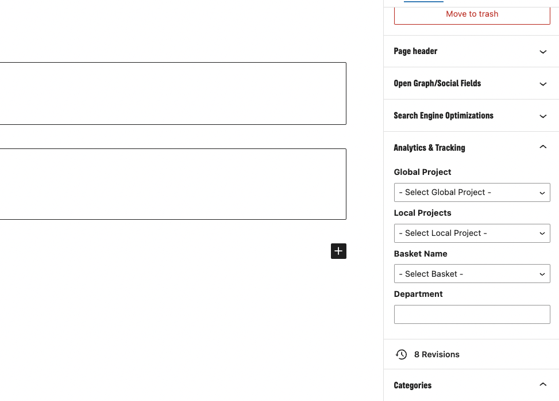
Task: Expand the Page header panel title
Action: point(415,51)
